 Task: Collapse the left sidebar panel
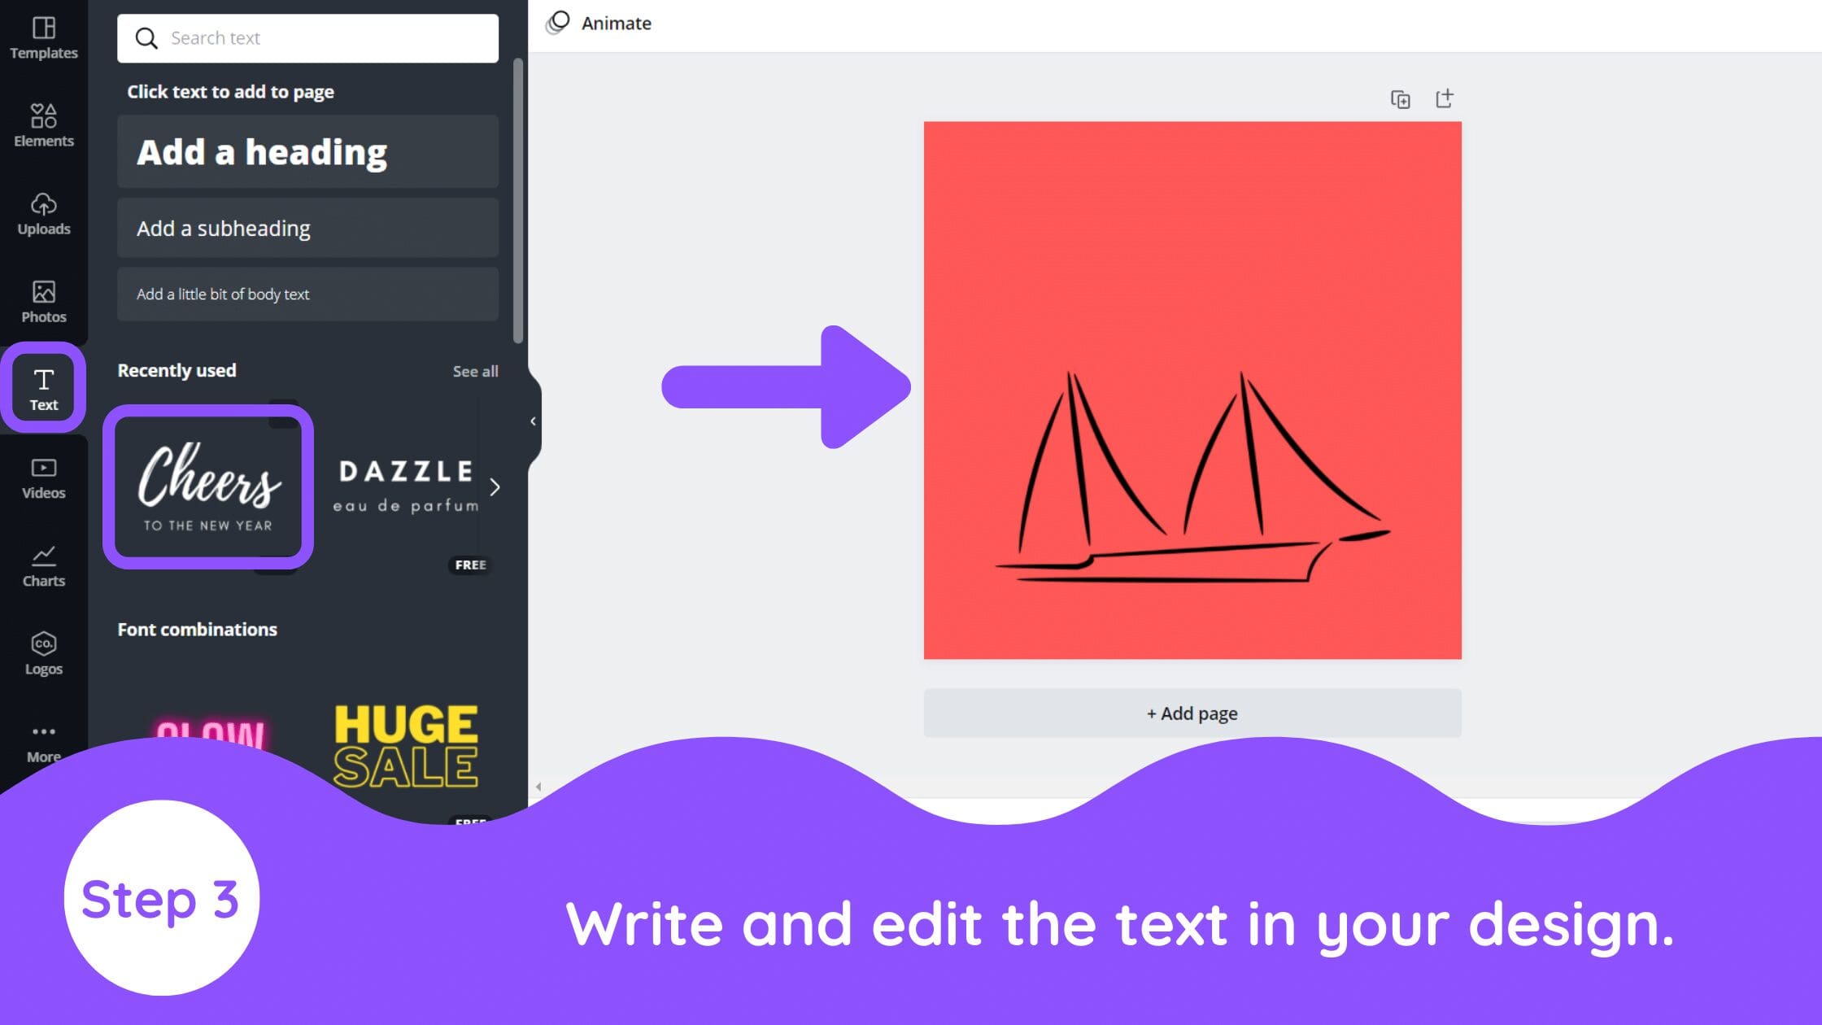pyautogui.click(x=532, y=421)
